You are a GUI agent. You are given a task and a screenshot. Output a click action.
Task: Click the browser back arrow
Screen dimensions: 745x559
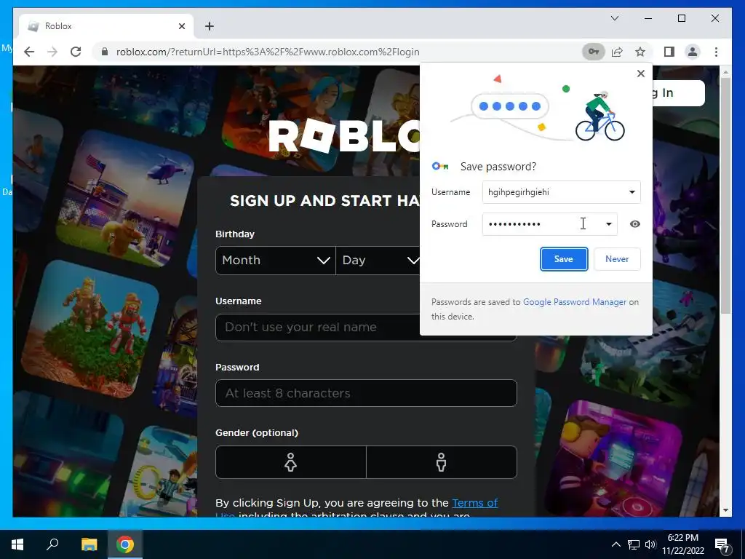[x=29, y=52]
